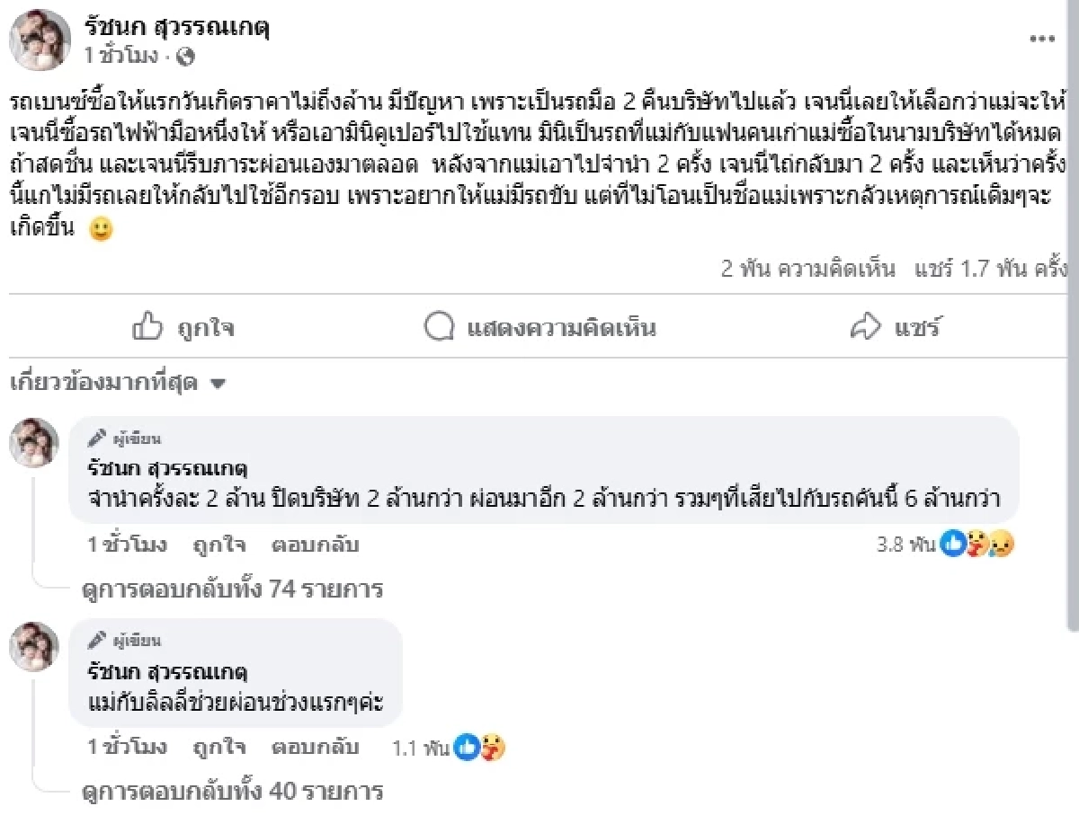The width and height of the screenshot is (1079, 815).
Task: Click the share arrow icon
Action: [865, 327]
